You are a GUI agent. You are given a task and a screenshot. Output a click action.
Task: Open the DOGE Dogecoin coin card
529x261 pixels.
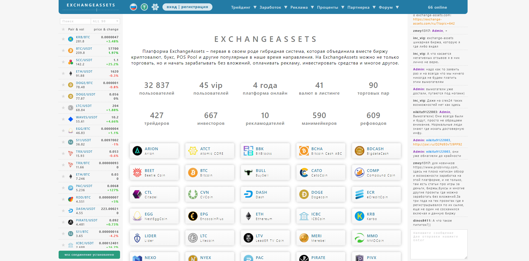click(320, 194)
